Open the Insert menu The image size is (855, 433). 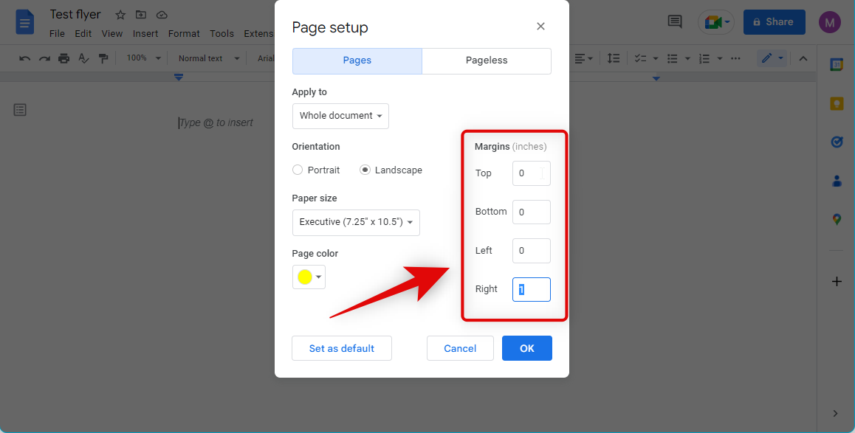145,33
